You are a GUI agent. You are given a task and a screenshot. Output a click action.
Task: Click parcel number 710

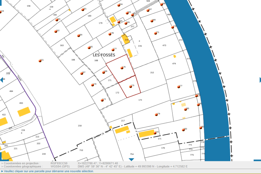(81, 150)
